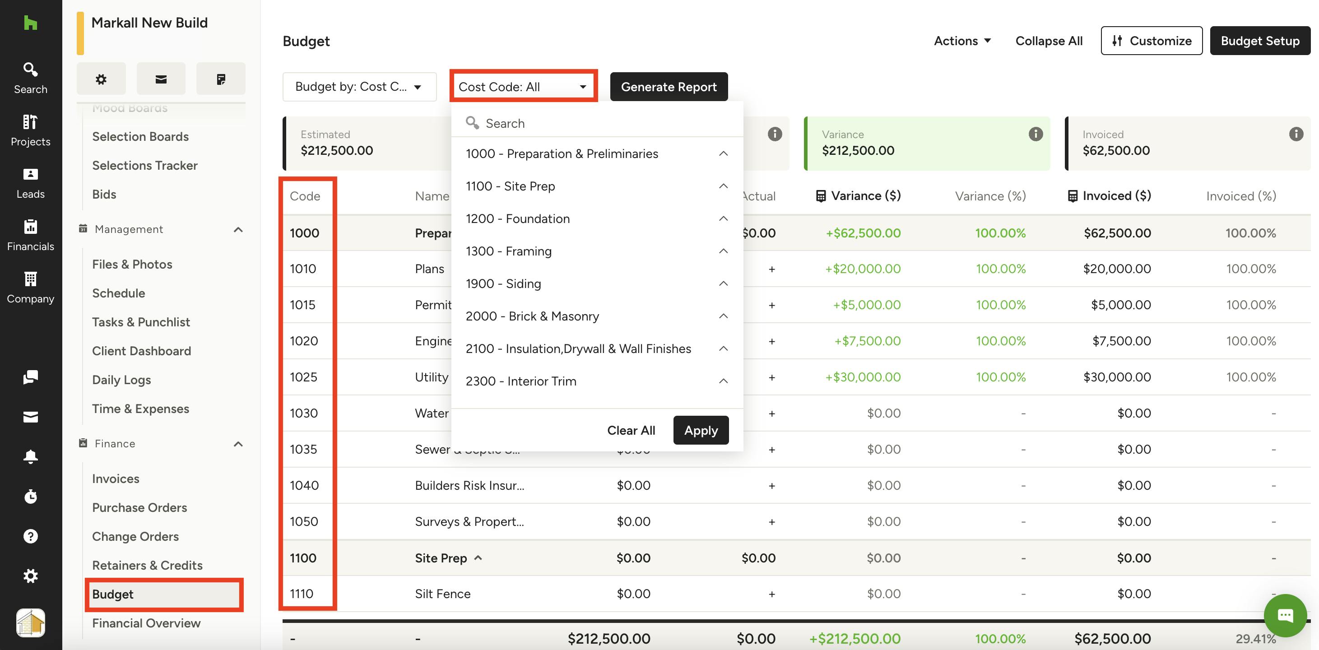Collapse 2000 - Brick & Masonry group
Image resolution: width=1319 pixels, height=650 pixels.
tap(723, 316)
